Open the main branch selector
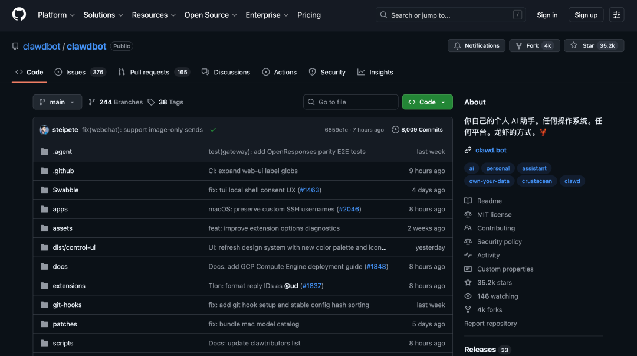This screenshot has height=356, width=637. tap(57, 102)
